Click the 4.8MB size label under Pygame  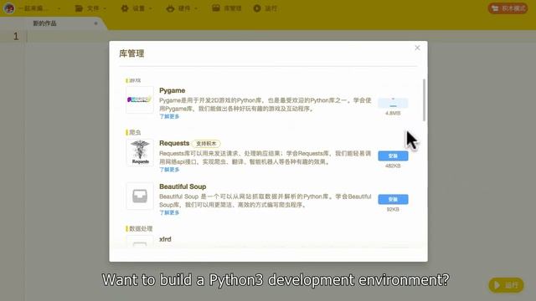393,113
